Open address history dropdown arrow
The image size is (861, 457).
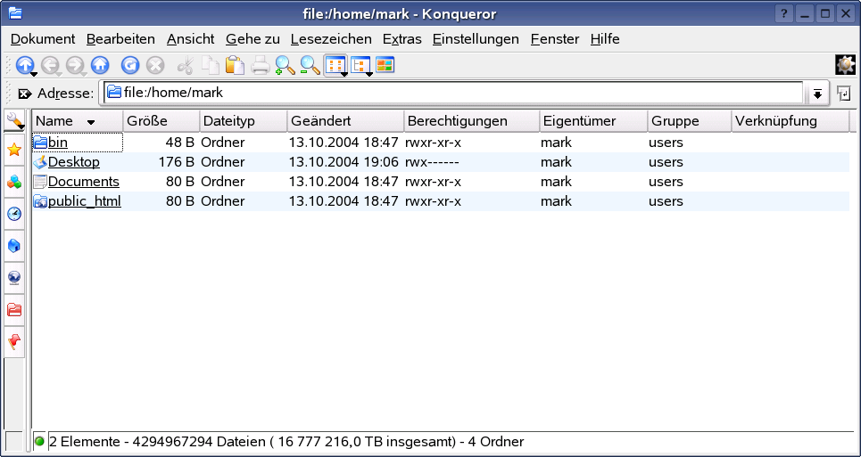(x=817, y=94)
